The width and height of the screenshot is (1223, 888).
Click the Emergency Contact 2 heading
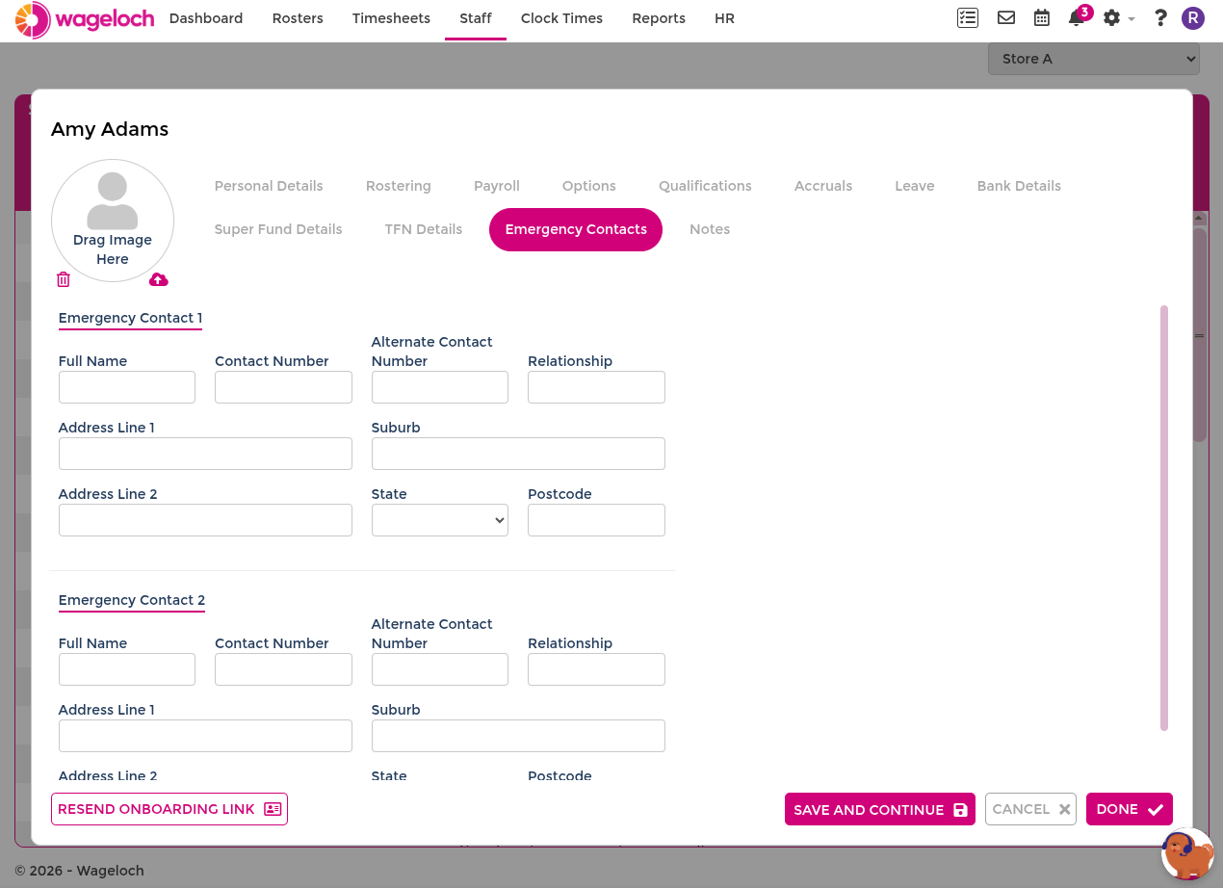pos(132,600)
